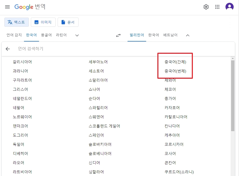
Task: Select 스와힐리어 from the list
Action: pyautogui.click(x=98, y=108)
